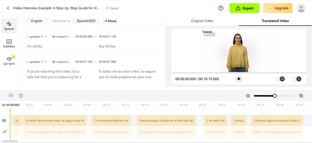The image size is (312, 143).
Task: Select the "Si estás viendo este video" timeline clip
Action: click(x=55, y=120)
